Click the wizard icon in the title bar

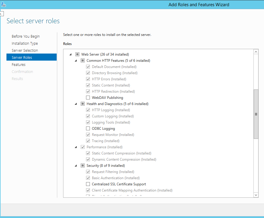click(x=4, y=4)
